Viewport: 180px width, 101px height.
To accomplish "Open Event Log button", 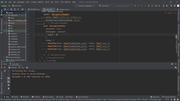I will (x=155, y=97).
